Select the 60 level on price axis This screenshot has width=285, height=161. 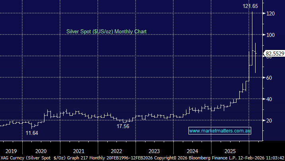click(x=270, y=78)
